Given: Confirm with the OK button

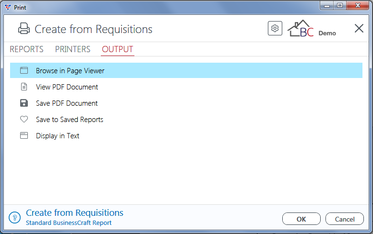Looking at the screenshot, I should click(301, 219).
